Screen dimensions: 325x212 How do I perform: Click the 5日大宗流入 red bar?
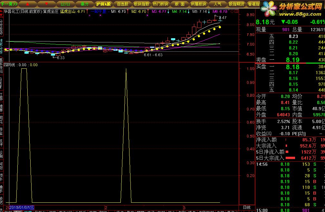pos(290,158)
